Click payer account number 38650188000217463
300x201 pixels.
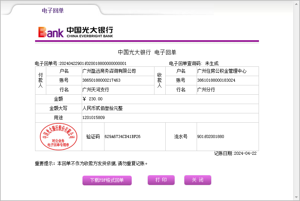pos(101,80)
